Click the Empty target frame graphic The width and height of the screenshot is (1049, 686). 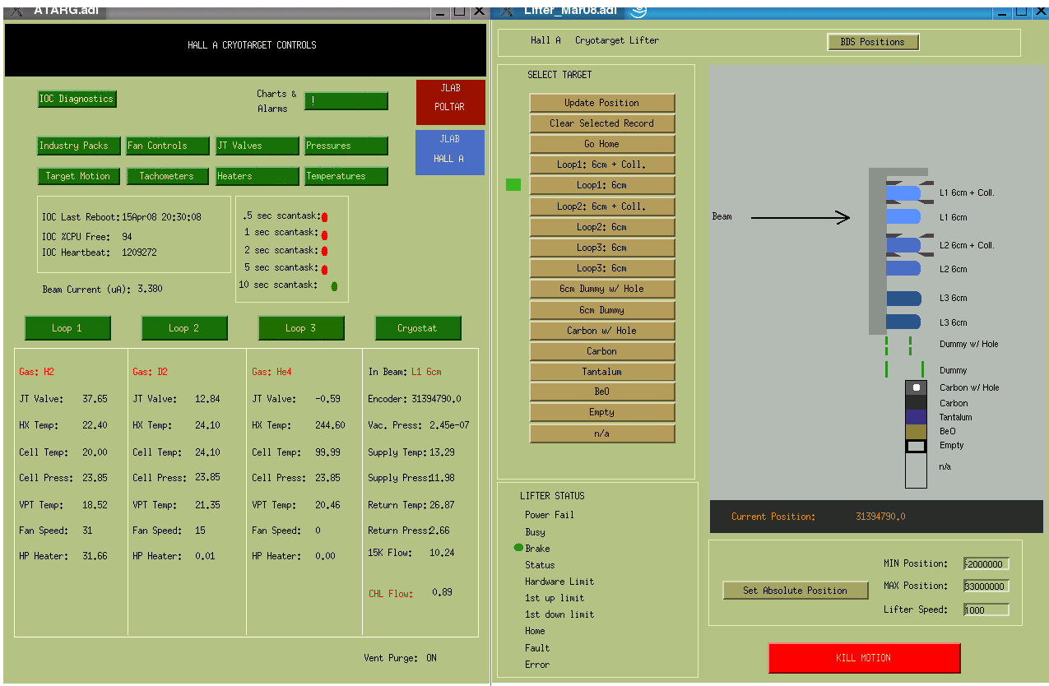916,446
